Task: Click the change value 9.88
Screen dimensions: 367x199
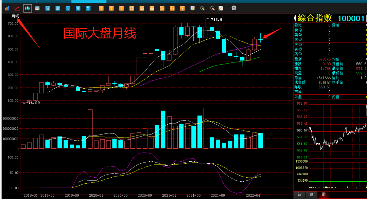Action: point(327,64)
